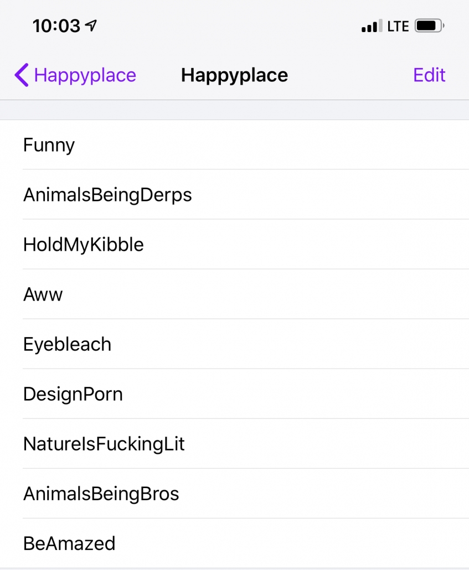Open the Aww list item
Screen dimensions: 469x570
point(234,294)
